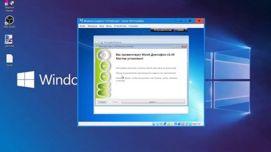Click the Right Ctrl host key label
The width and height of the screenshot is (271, 152).
pyautogui.click(x=196, y=124)
